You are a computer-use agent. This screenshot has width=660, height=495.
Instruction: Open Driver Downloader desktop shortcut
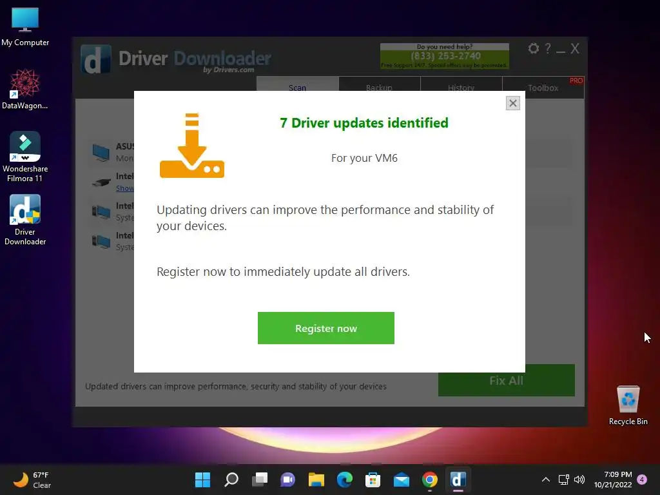pyautogui.click(x=25, y=220)
